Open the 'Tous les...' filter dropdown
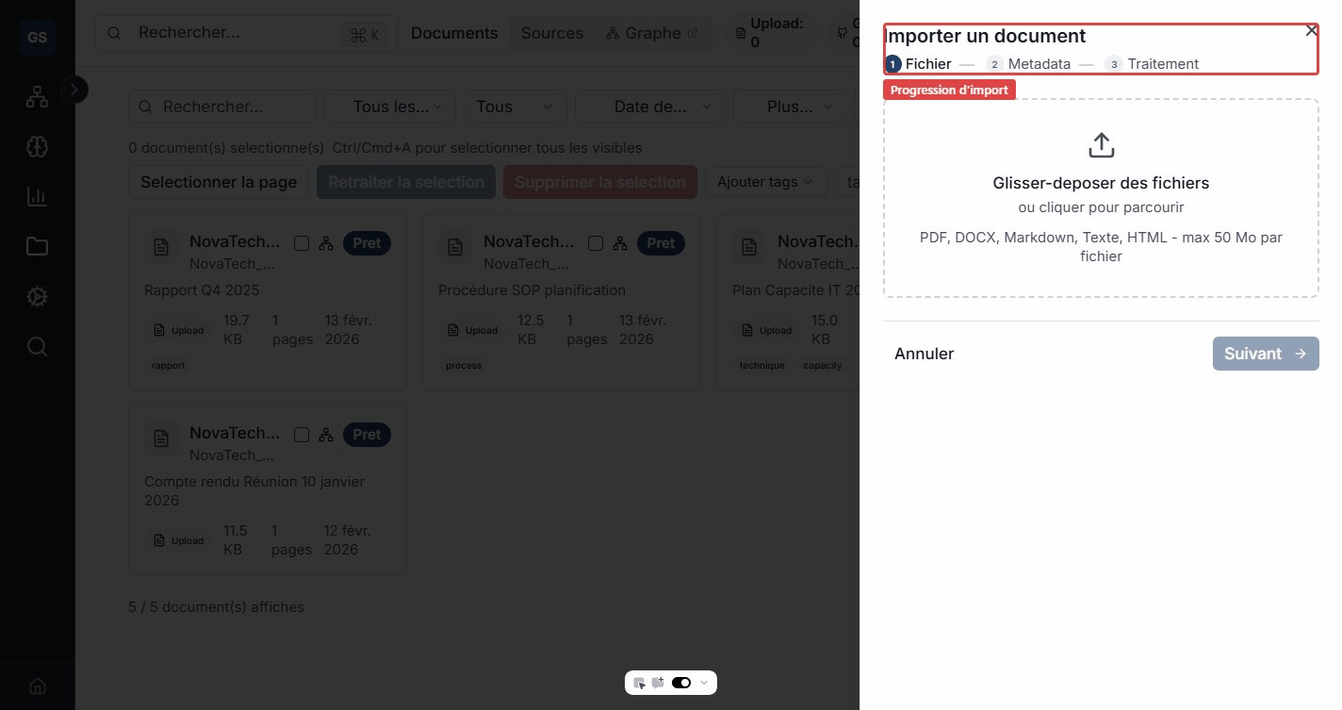1342x710 pixels. point(390,107)
